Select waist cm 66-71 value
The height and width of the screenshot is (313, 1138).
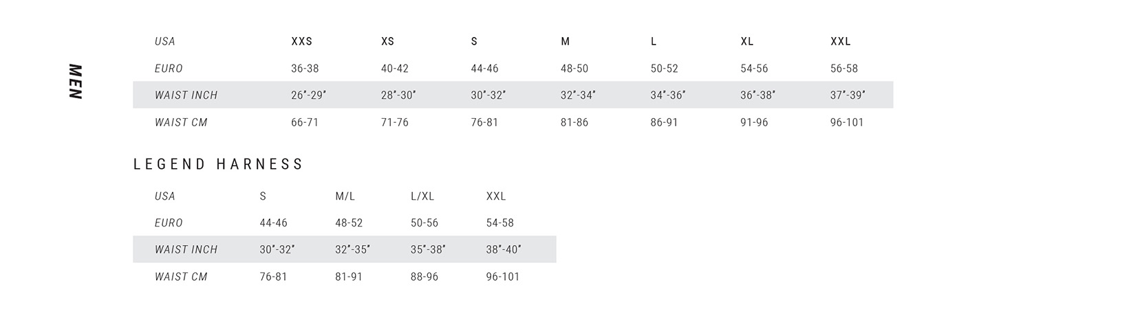tap(305, 123)
